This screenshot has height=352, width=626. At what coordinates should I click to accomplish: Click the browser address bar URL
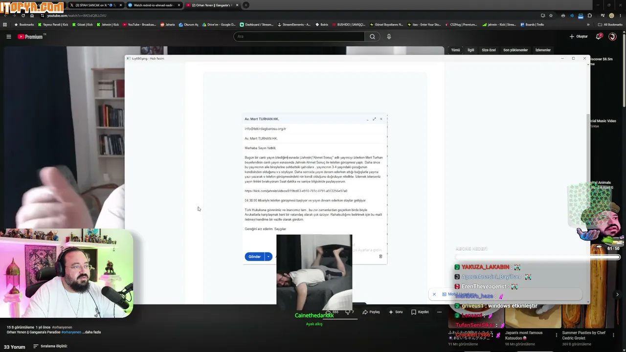(76, 16)
